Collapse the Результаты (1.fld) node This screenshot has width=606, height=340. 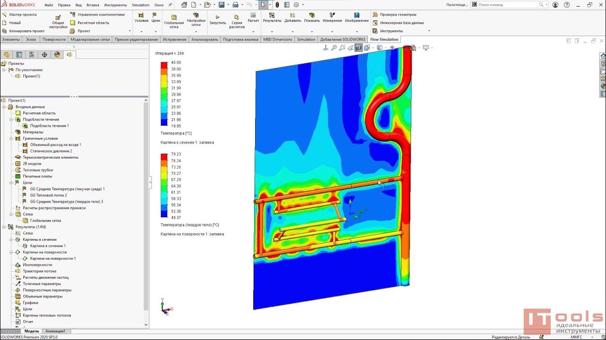4,227
